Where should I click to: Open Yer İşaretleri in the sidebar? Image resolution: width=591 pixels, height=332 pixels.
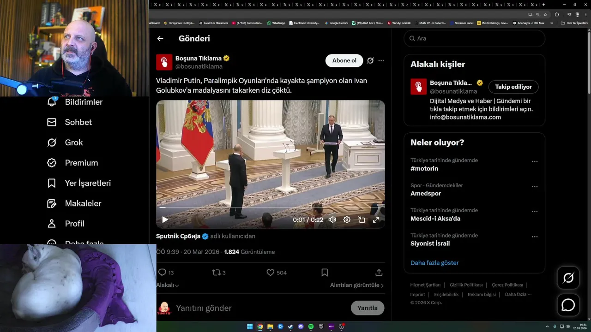click(79, 183)
